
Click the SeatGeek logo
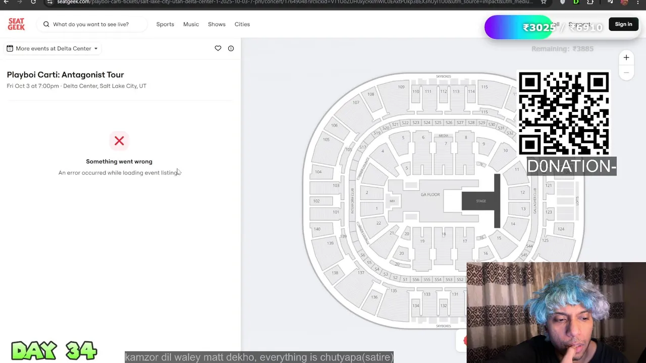tap(16, 24)
